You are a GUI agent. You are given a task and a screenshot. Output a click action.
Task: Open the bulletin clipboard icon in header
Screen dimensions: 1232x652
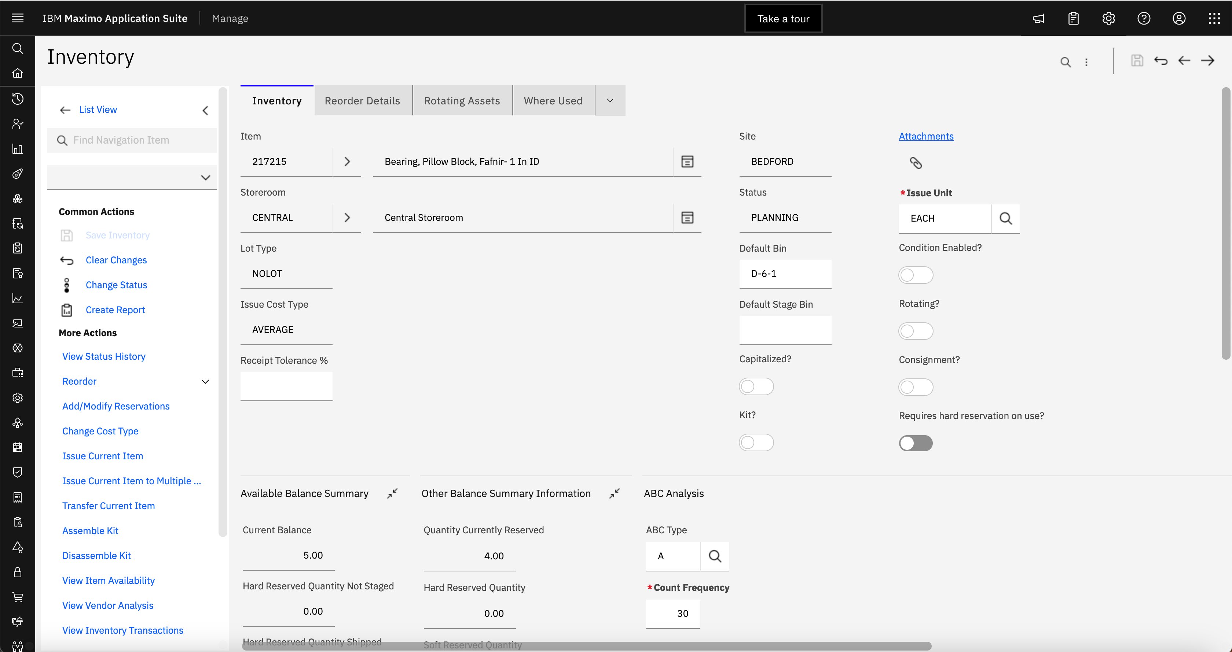tap(1073, 19)
